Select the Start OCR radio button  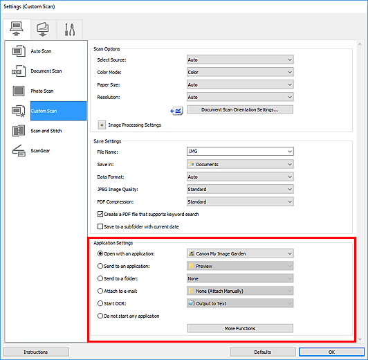(x=100, y=303)
